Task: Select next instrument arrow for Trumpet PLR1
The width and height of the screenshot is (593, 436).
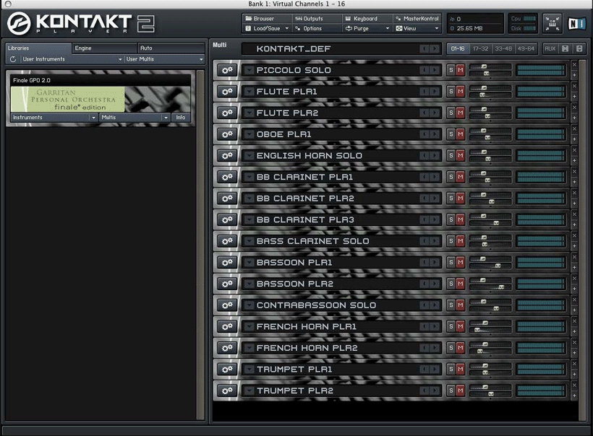Action: (x=435, y=369)
